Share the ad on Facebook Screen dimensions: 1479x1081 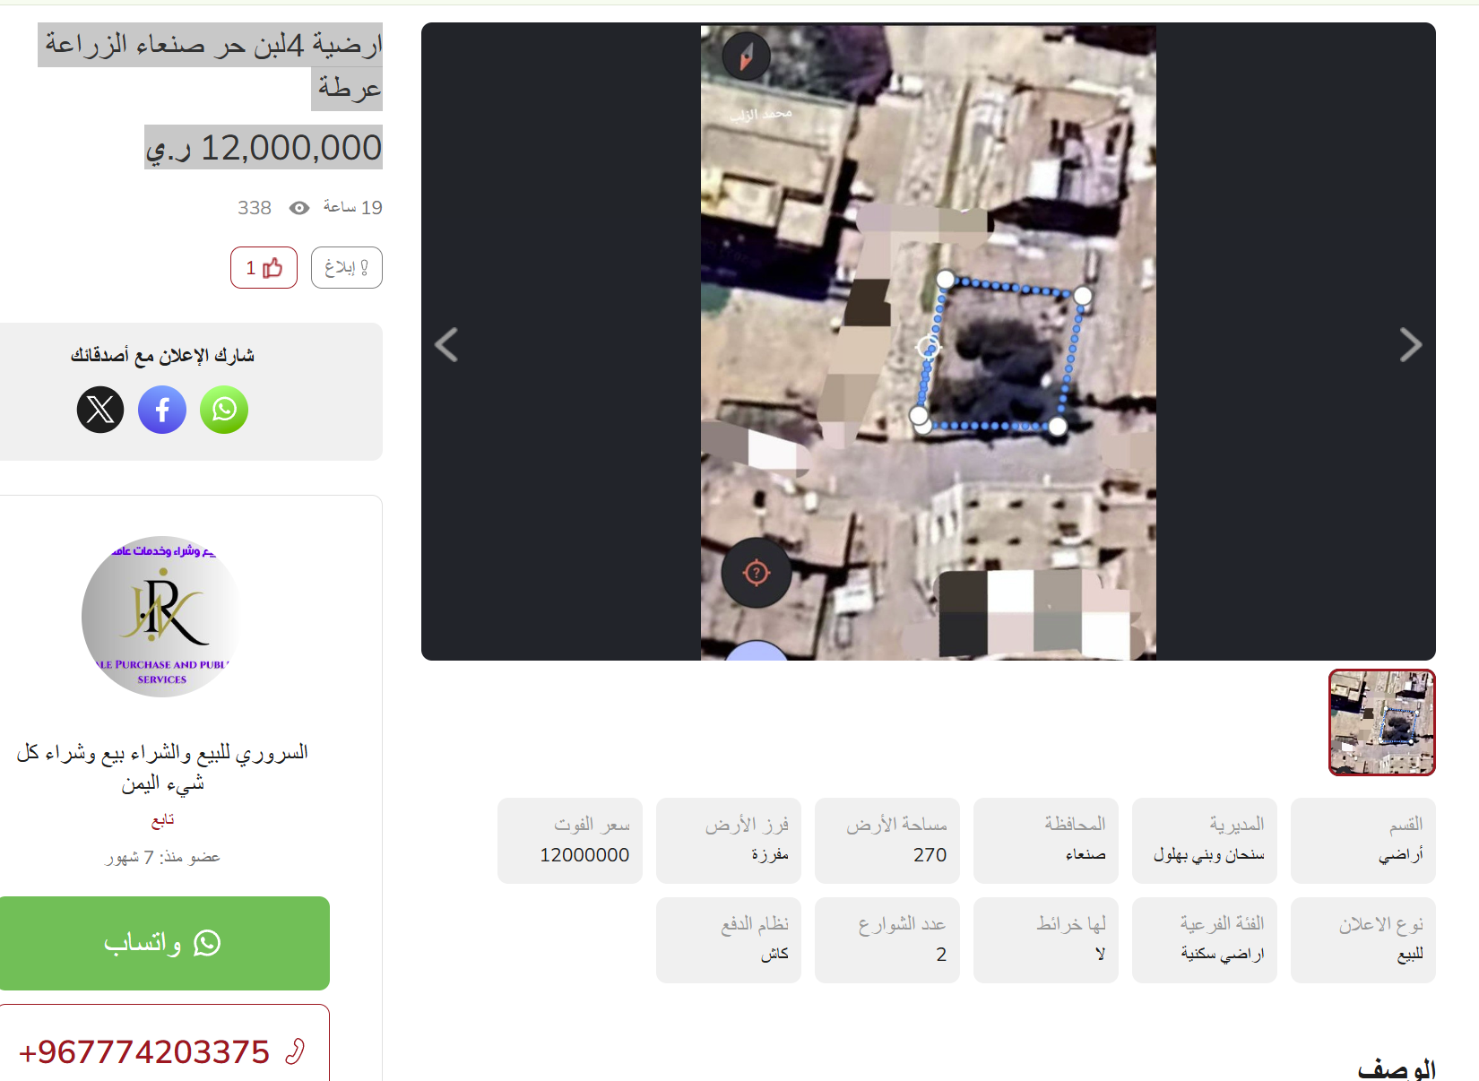pyautogui.click(x=162, y=410)
